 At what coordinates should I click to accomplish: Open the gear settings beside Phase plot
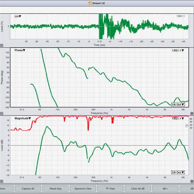click(x=192, y=113)
